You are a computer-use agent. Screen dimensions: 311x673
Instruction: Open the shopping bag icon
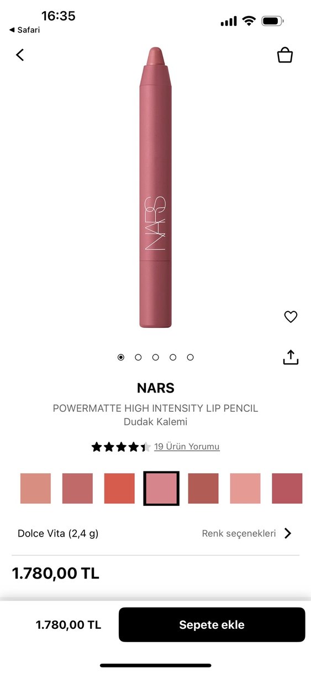point(284,55)
